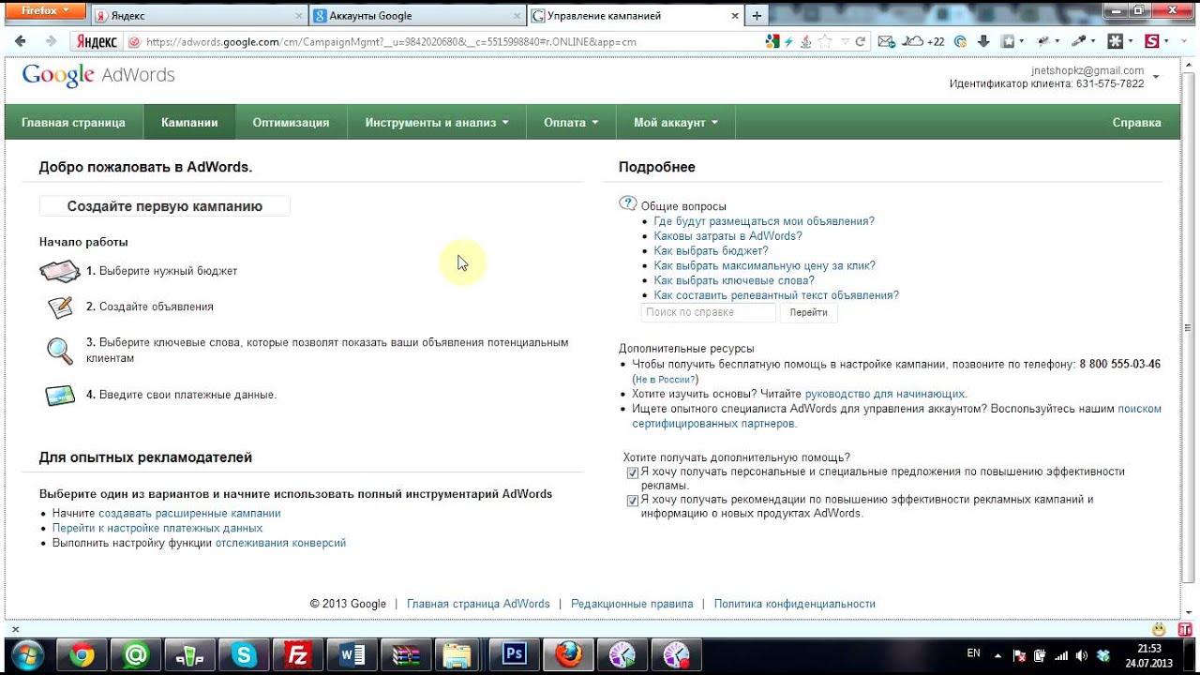Image resolution: width=1200 pixels, height=675 pixels.
Task: Open Firefox downloads arrow icon
Action: click(x=983, y=41)
